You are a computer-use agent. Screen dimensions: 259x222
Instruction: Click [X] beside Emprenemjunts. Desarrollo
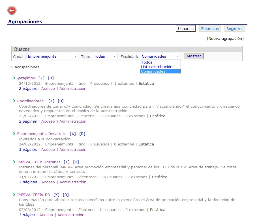pos(73,134)
